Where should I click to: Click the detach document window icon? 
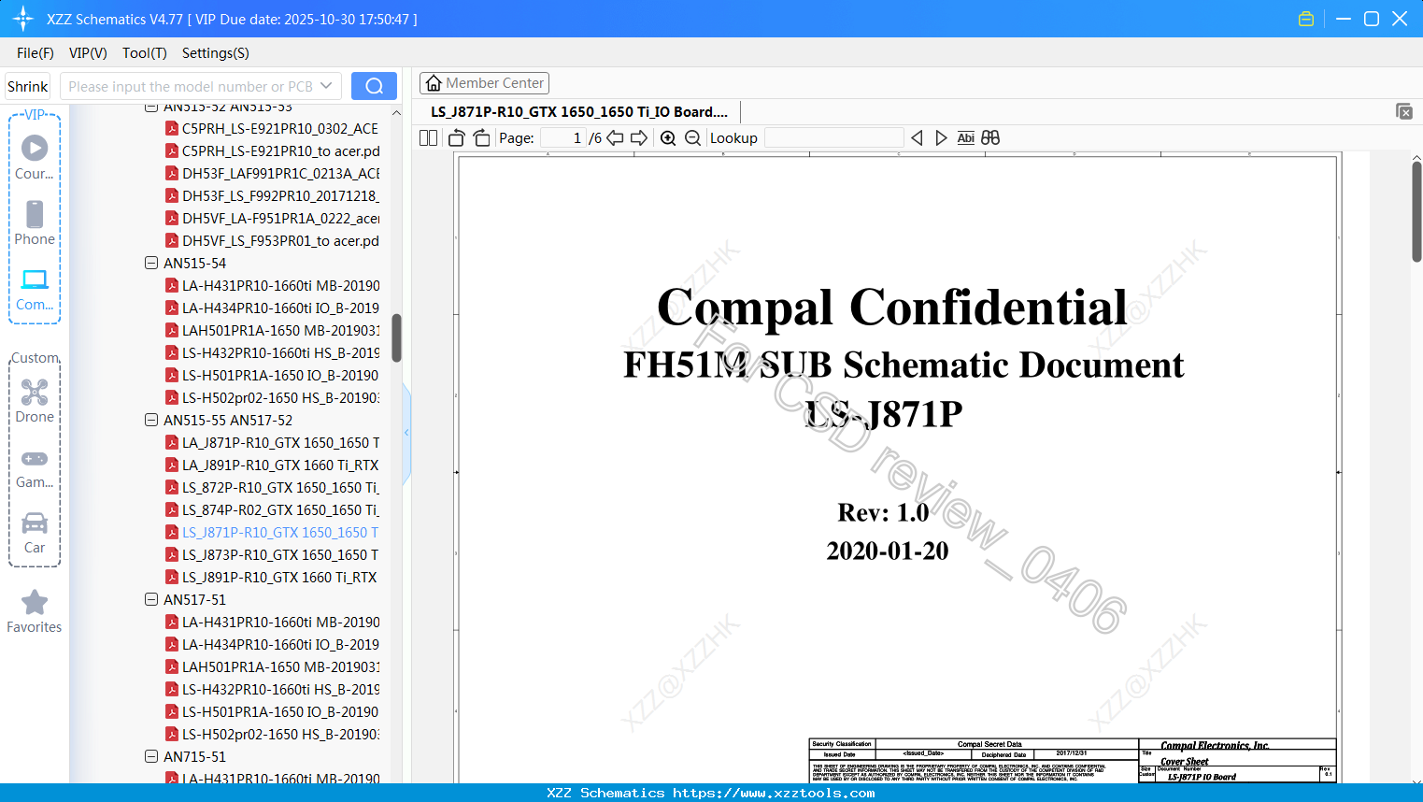pyautogui.click(x=1404, y=111)
